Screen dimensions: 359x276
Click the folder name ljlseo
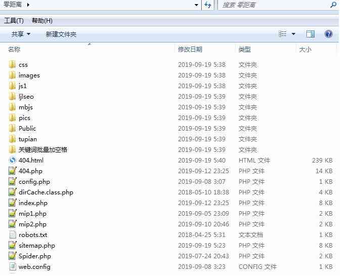tap(26, 97)
